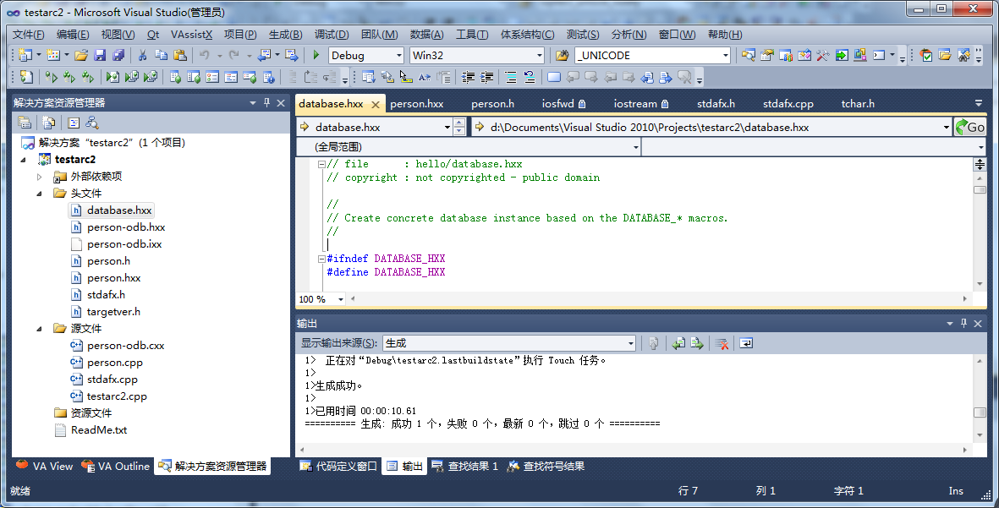Image resolution: width=999 pixels, height=508 pixels.
Task: Open the Win32 platform dropdown
Action: tap(539, 56)
